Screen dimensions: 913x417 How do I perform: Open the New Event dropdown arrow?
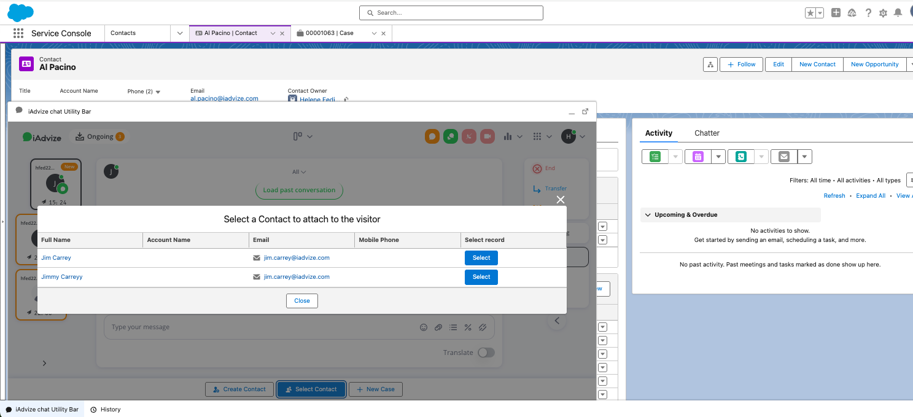719,157
